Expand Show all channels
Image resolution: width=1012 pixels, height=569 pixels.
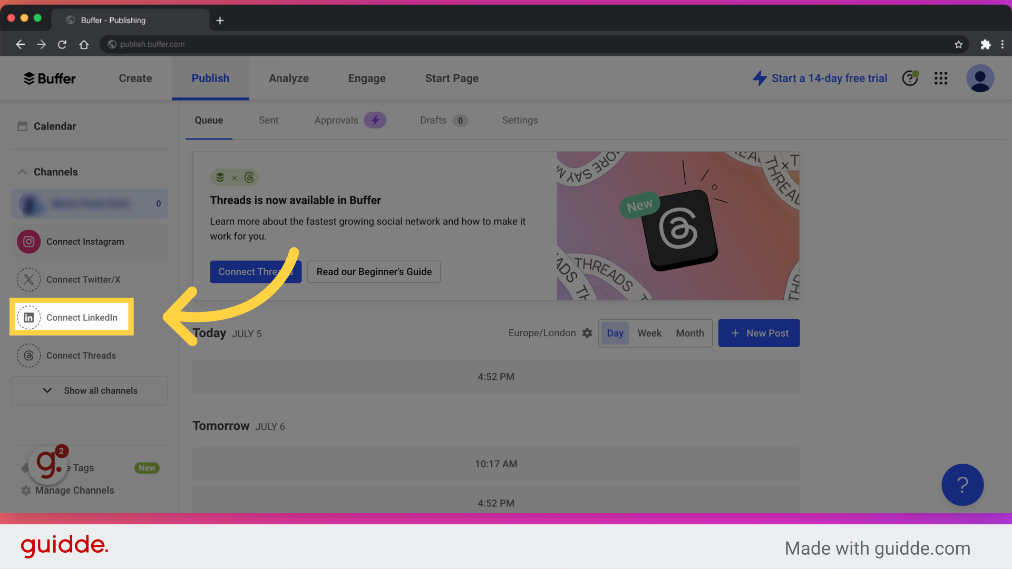coord(89,390)
